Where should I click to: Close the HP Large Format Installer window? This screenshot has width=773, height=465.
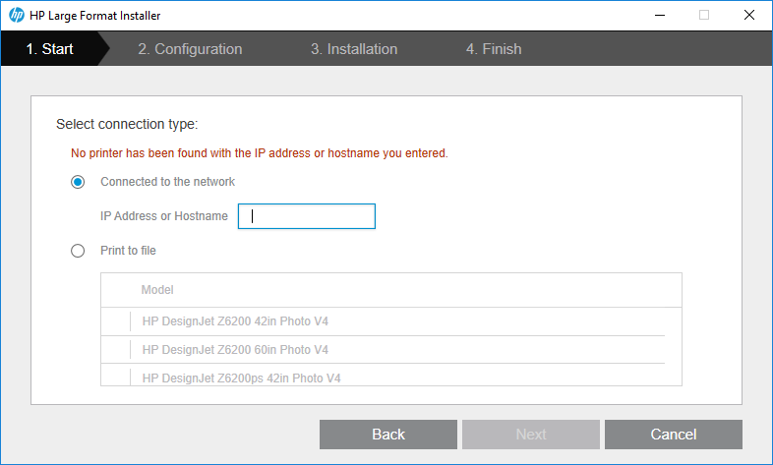click(749, 16)
